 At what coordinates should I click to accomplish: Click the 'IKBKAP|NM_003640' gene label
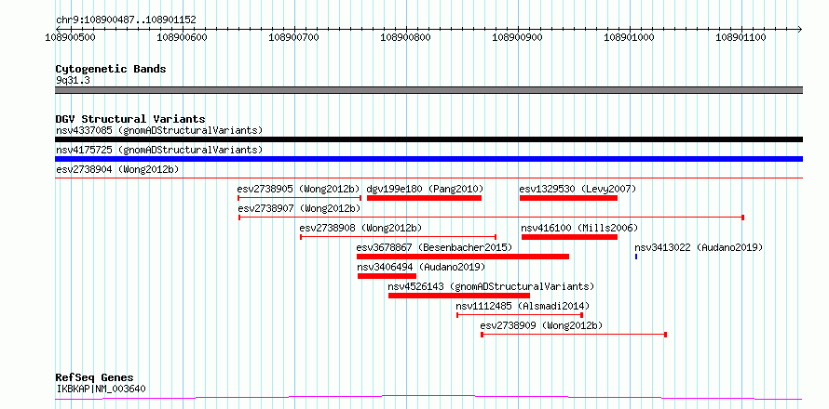pos(101,389)
